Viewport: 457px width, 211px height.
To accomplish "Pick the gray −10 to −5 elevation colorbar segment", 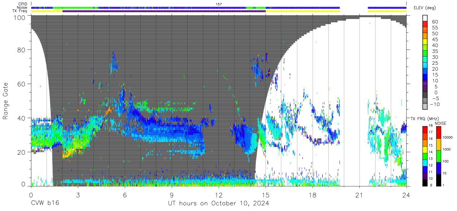I will tap(425, 100).
